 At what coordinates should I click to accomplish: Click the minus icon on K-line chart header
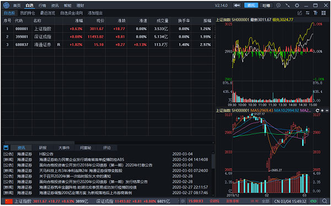[x=327, y=111]
